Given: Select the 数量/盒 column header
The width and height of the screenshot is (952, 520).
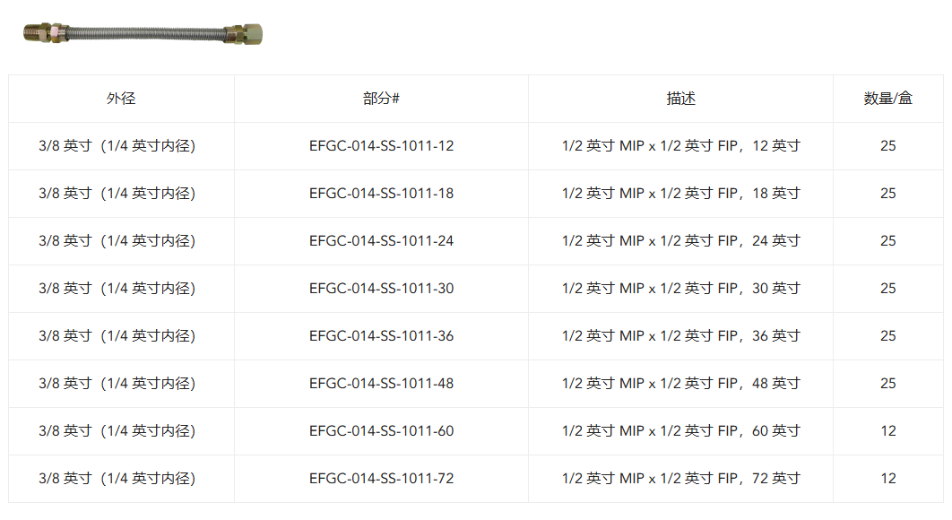Looking at the screenshot, I should (887, 99).
